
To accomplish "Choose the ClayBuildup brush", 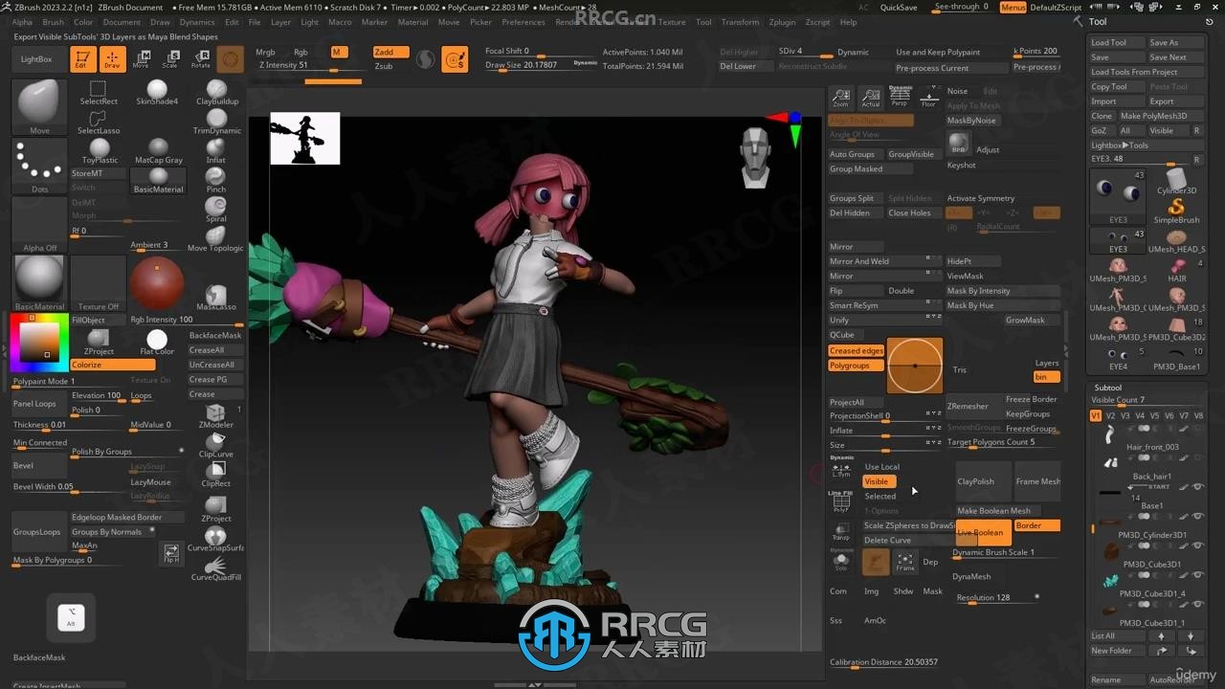I will [217, 93].
